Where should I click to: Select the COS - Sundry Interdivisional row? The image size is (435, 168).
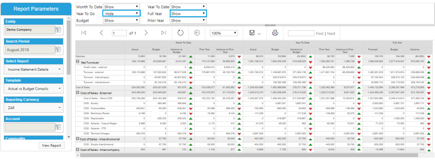(x=98, y=144)
